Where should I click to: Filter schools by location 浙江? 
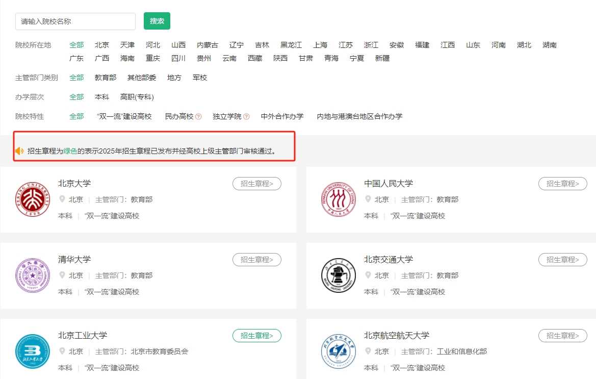point(371,45)
